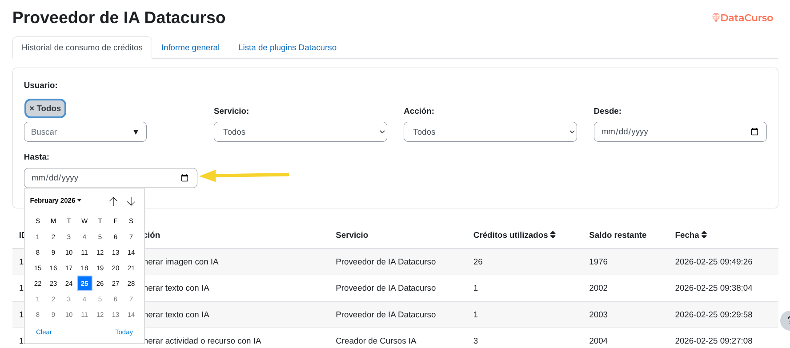
Task: Open the Acción dropdown
Action: (x=490, y=132)
